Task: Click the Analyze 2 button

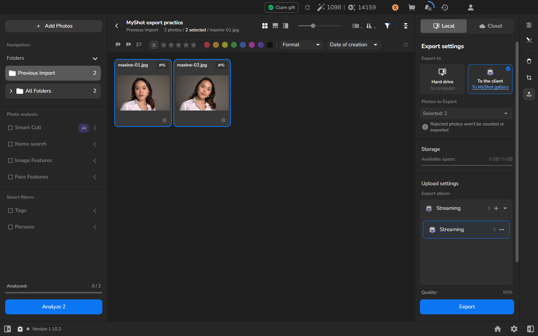Action: coord(54,307)
